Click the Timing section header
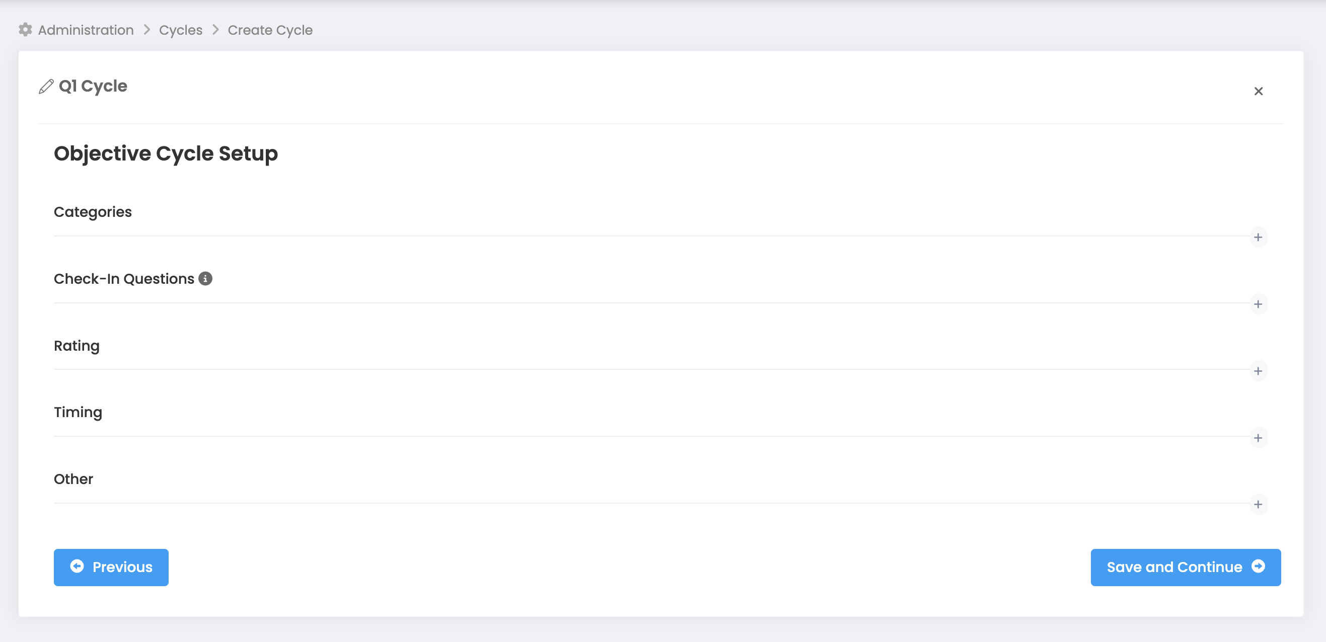The width and height of the screenshot is (1326, 642). 78,412
